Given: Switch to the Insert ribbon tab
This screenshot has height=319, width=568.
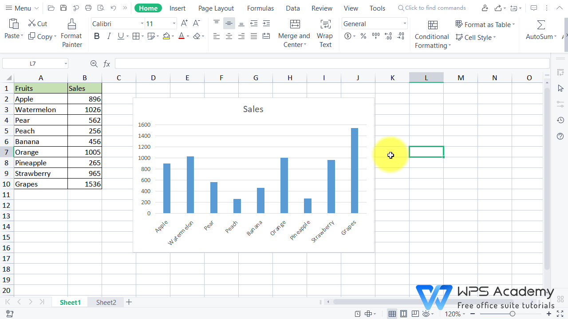Looking at the screenshot, I should [177, 8].
